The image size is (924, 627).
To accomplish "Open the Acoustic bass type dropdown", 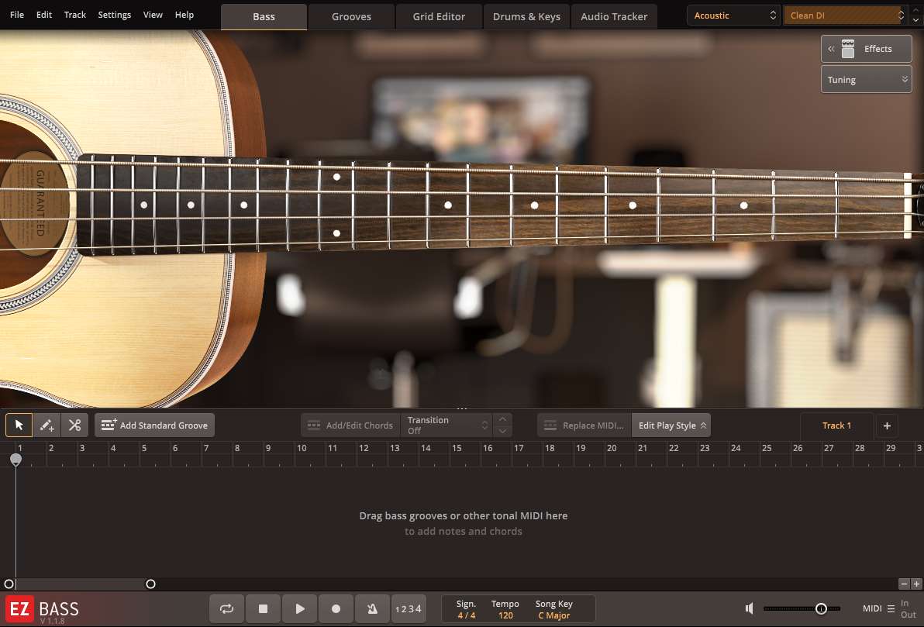I will (x=733, y=15).
